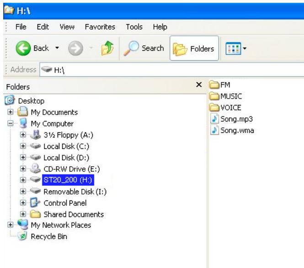Close the Folders pane with X

click(x=199, y=85)
